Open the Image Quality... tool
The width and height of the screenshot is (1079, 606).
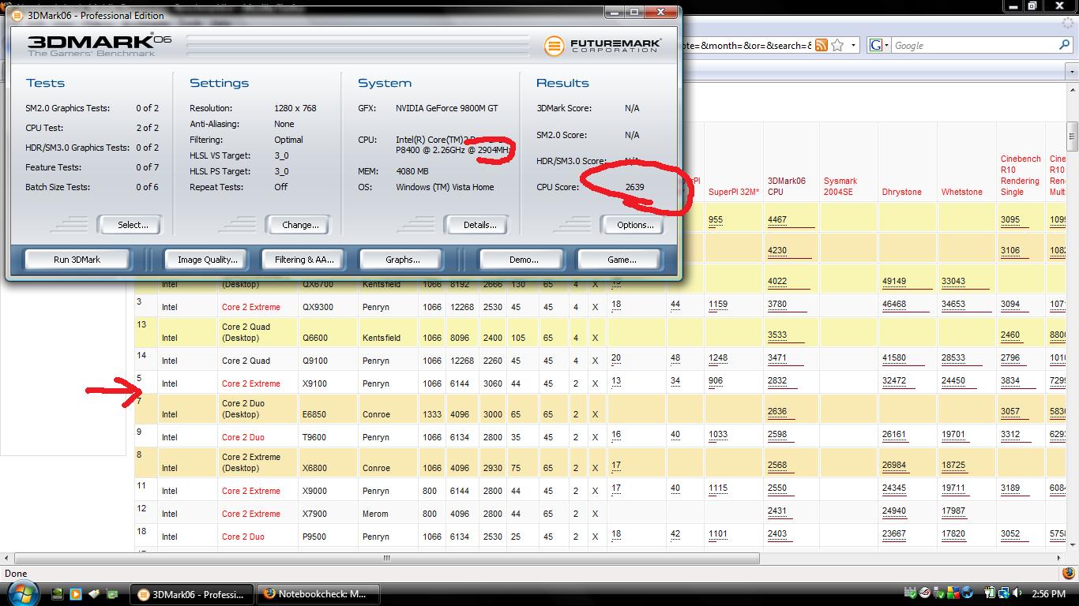coord(207,260)
